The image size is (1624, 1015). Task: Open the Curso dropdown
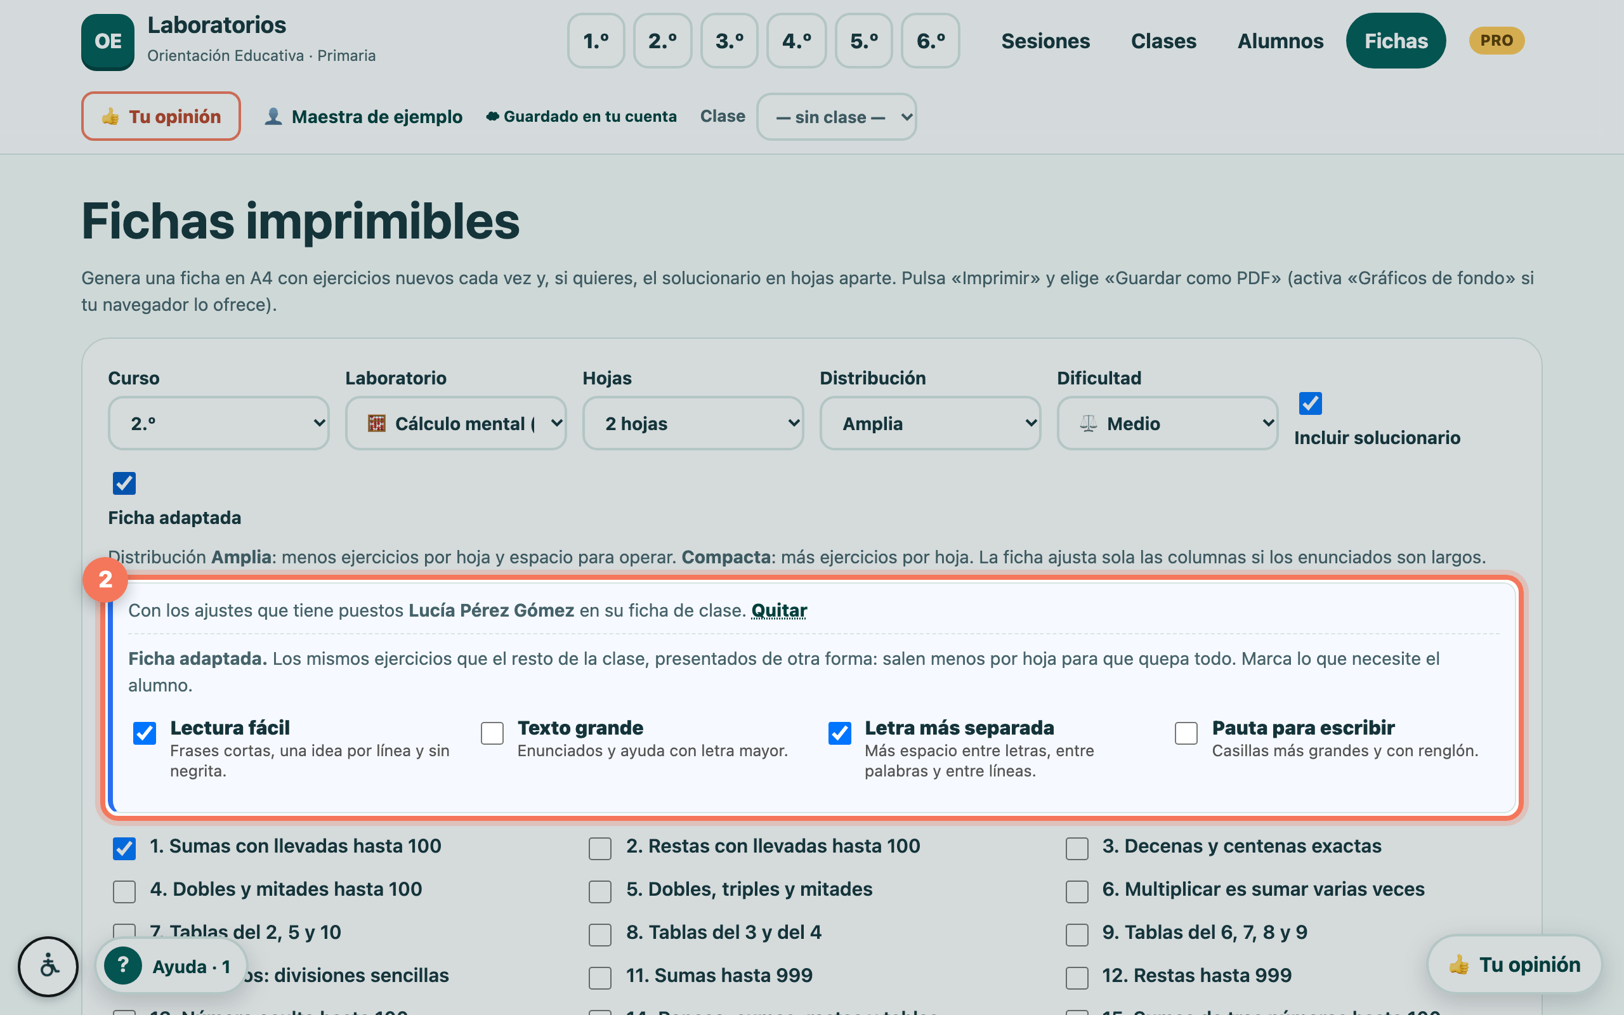(219, 423)
